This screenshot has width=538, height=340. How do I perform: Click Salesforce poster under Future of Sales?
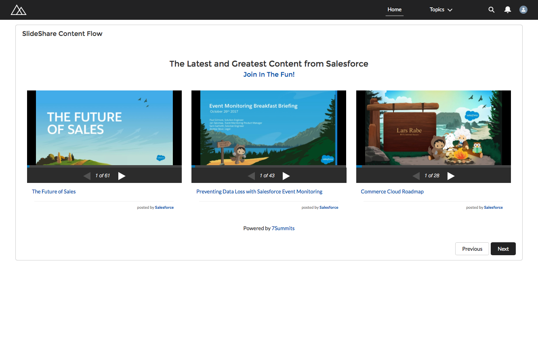[164, 208]
